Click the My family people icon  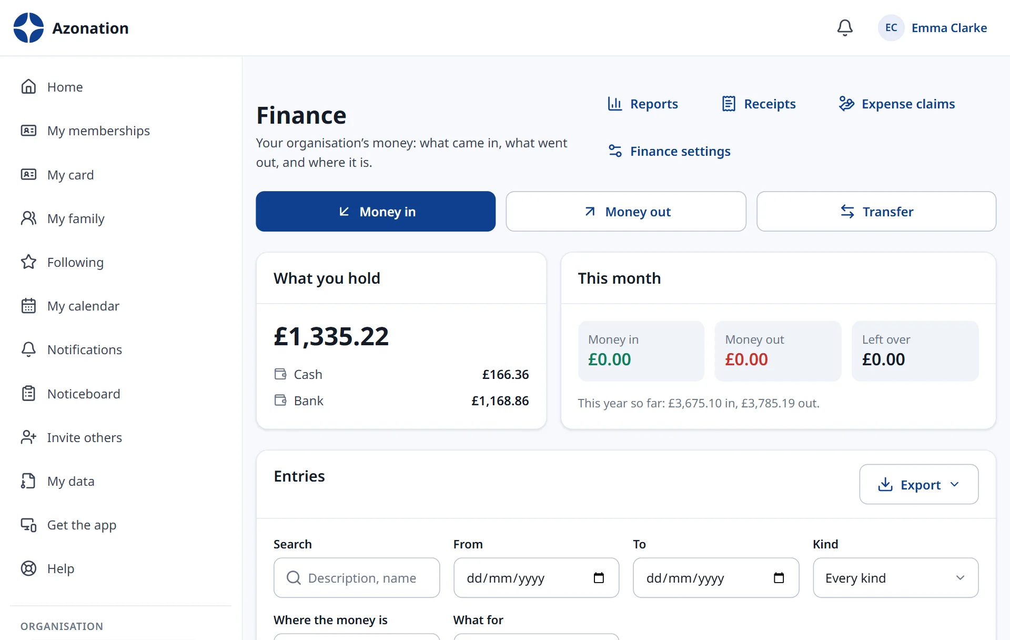pyautogui.click(x=28, y=218)
